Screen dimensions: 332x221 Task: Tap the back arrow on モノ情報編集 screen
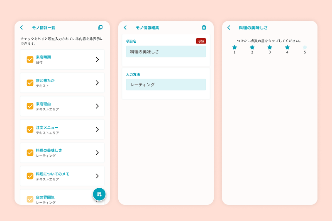click(x=125, y=28)
